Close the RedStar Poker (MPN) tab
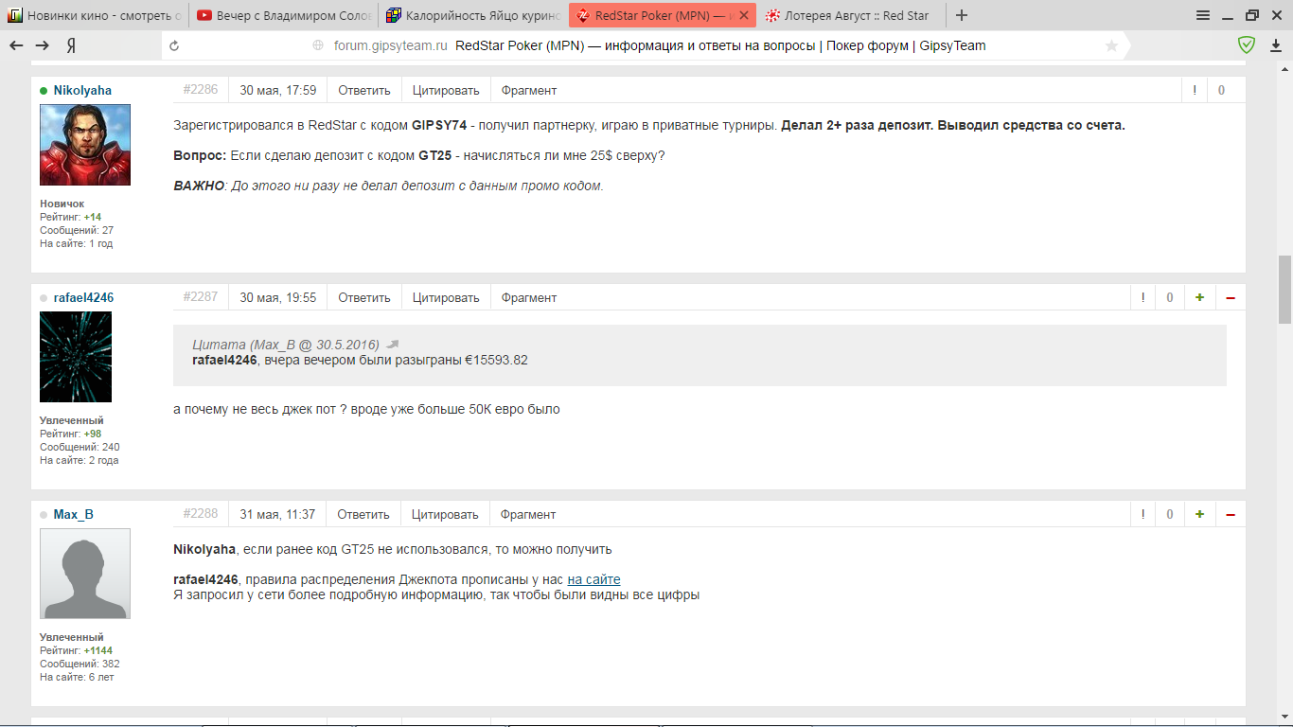1293x727 pixels. pyautogui.click(x=744, y=15)
